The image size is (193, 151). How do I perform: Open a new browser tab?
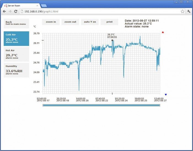44,5
